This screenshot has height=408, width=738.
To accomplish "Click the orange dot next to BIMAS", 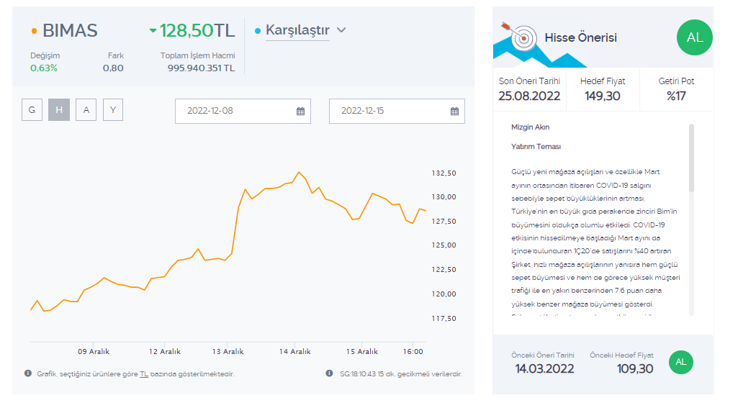I will [34, 31].
